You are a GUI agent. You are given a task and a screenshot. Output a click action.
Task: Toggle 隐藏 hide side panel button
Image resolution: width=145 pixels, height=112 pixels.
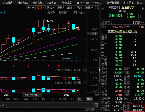[89, 8]
